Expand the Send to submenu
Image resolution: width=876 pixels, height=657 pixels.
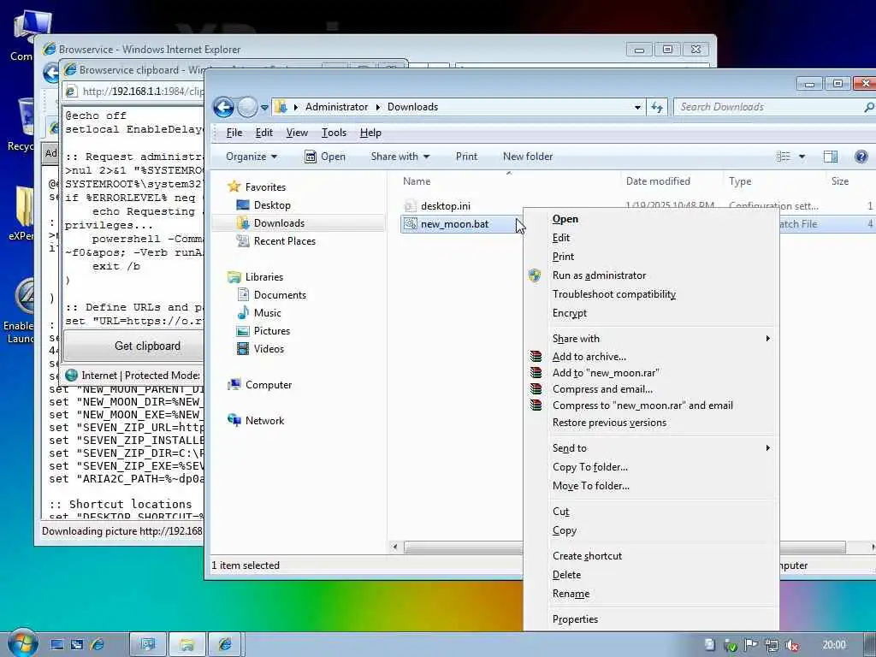[651, 448]
